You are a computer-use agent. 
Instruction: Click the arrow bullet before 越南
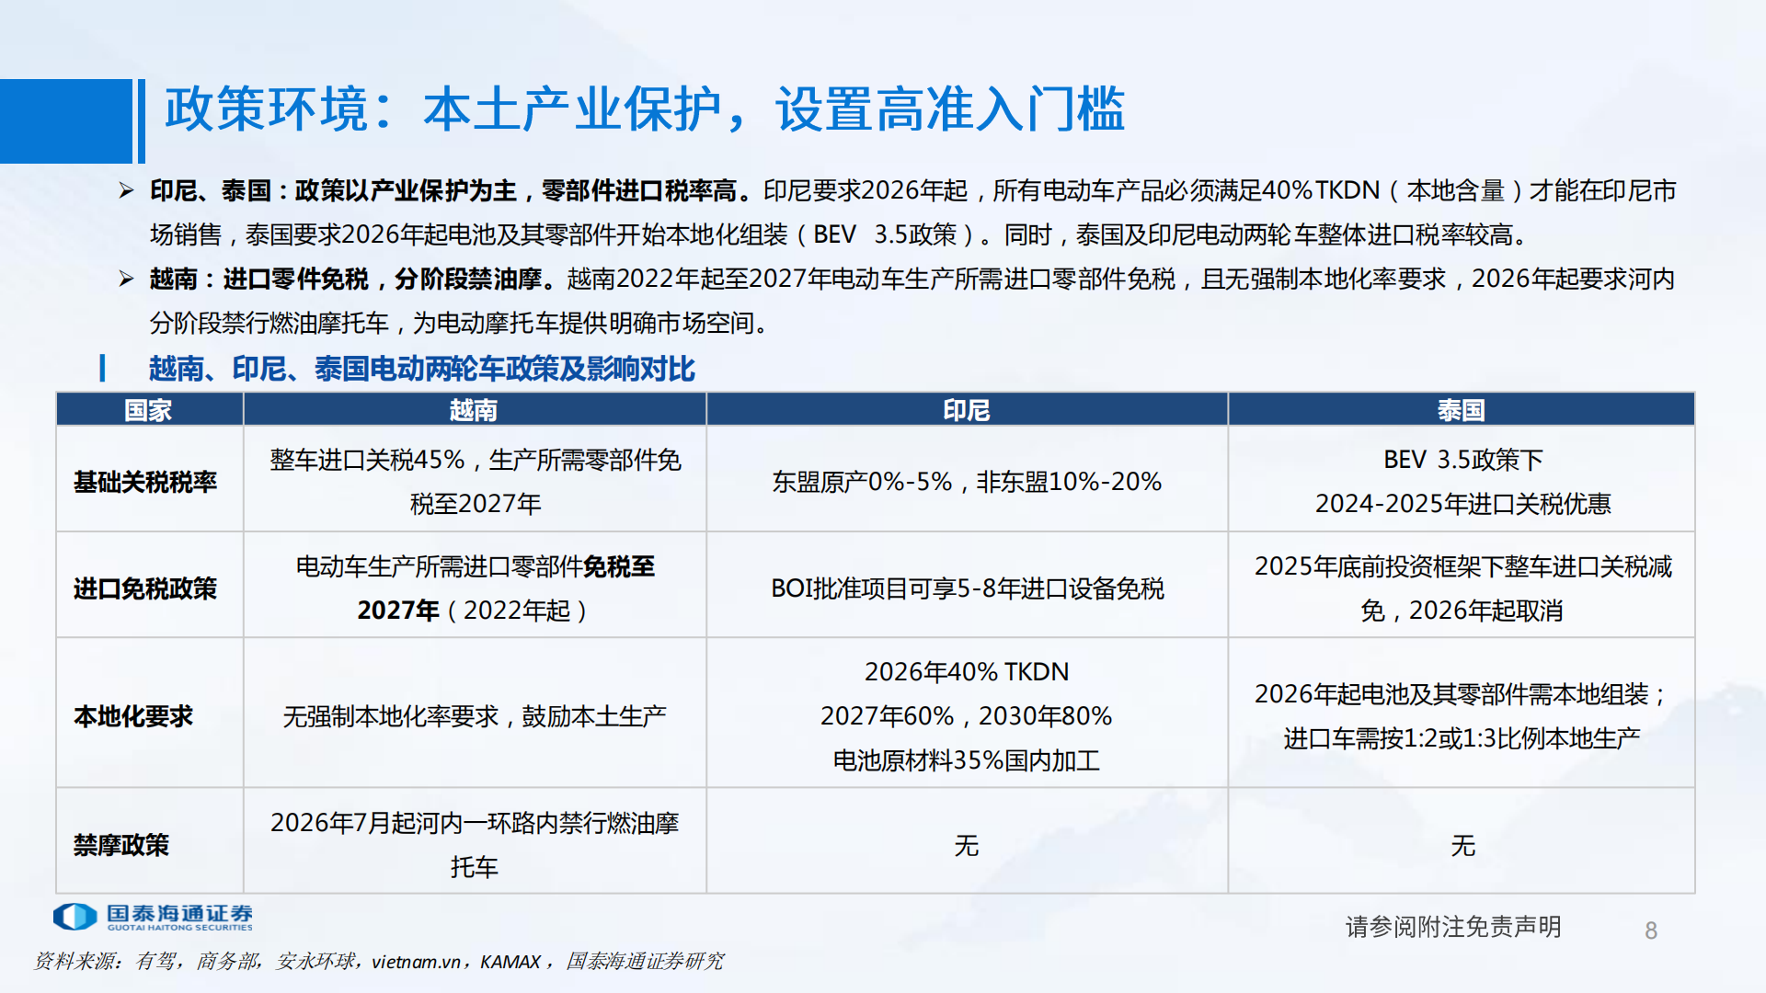(127, 279)
